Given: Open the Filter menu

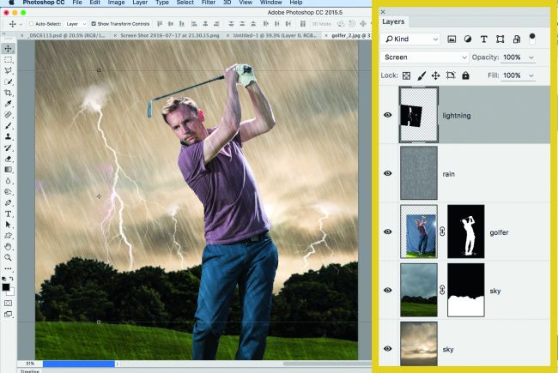Looking at the screenshot, I should click(x=209, y=3).
